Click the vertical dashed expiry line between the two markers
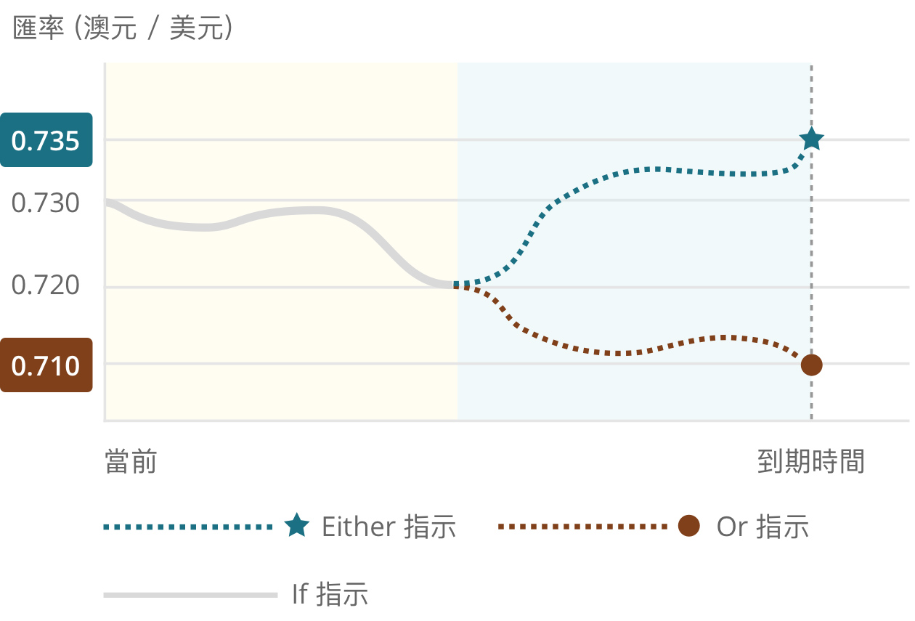 click(x=811, y=252)
